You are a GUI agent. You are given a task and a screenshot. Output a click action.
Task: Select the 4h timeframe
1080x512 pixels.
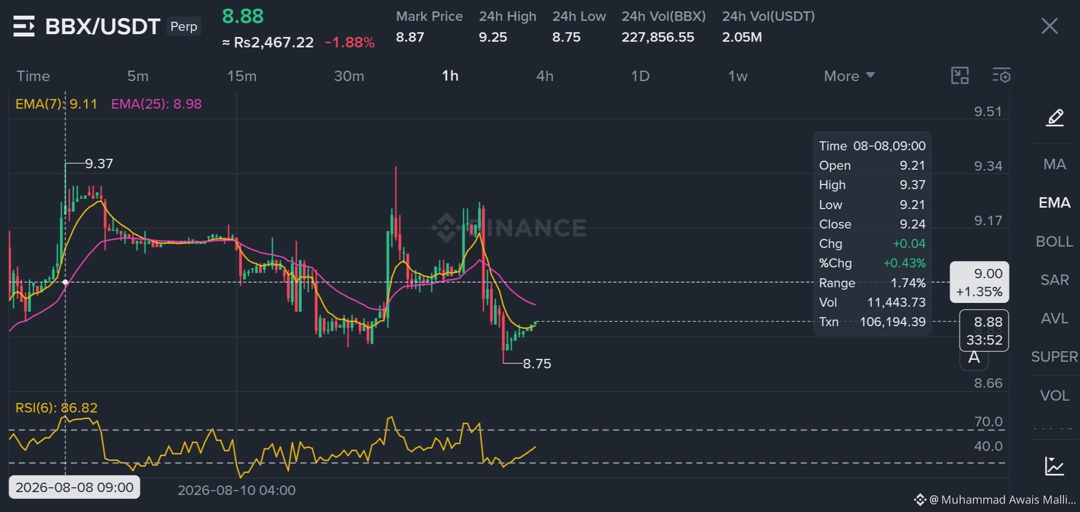(x=545, y=76)
